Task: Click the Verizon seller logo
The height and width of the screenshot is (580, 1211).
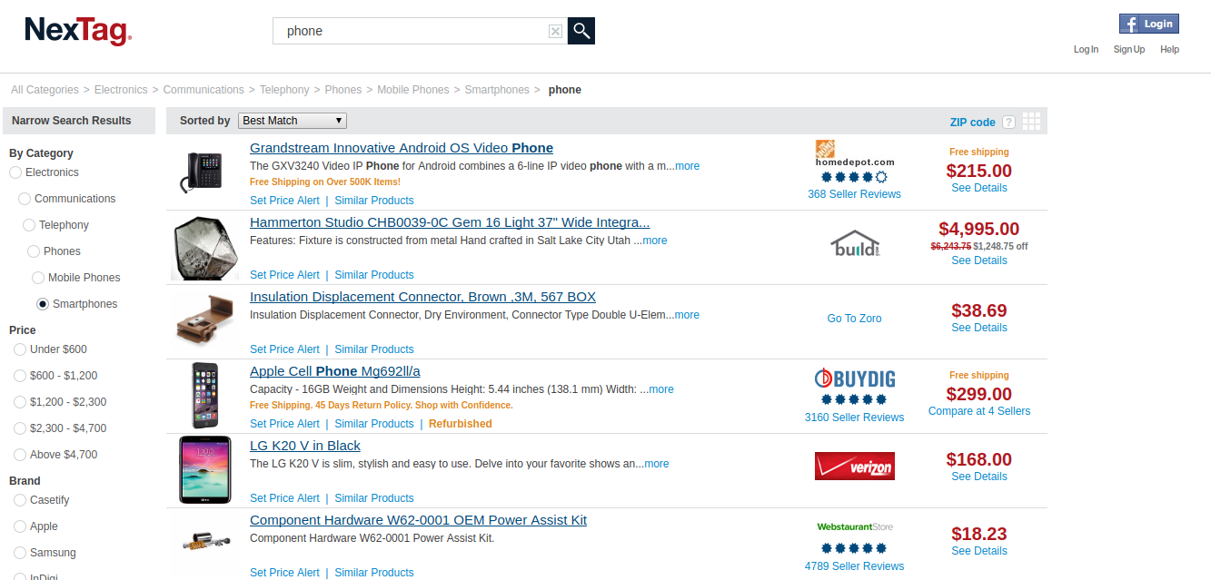Action: click(x=854, y=466)
